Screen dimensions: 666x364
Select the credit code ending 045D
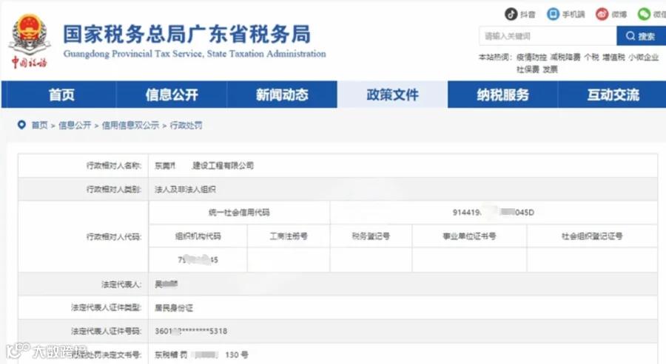pos(494,213)
